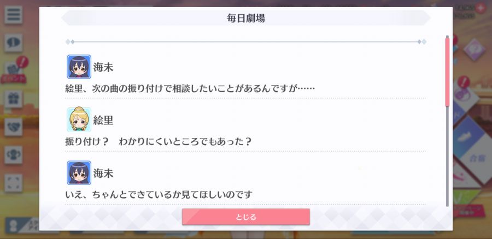Open the hamburger menu icon
Image resolution: width=492 pixels, height=239 pixels.
13,14
